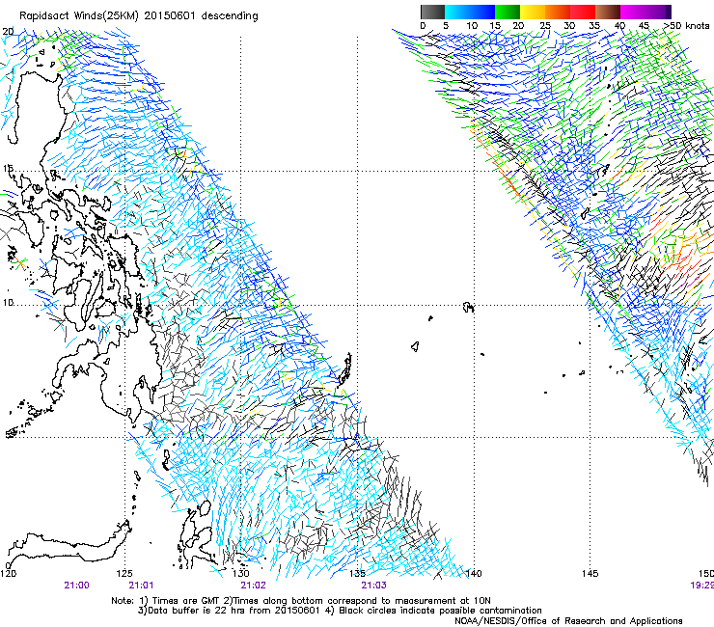Click the orange 25-30 knots legend swatch
This screenshot has width=714, height=627.
tap(558, 12)
